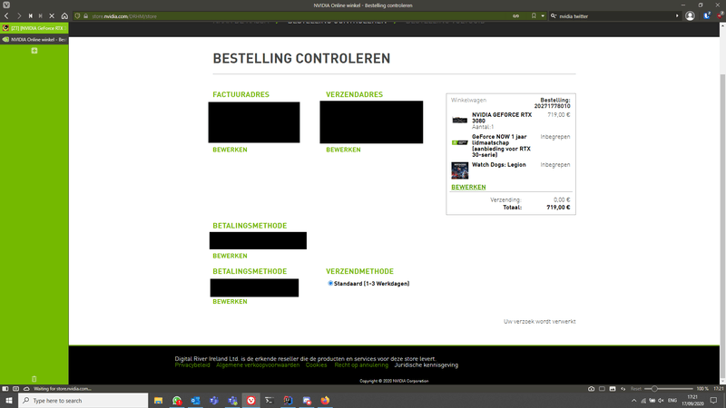Click BEWERKEN under second Betalingsmethode
Image resolution: width=726 pixels, height=408 pixels.
230,302
